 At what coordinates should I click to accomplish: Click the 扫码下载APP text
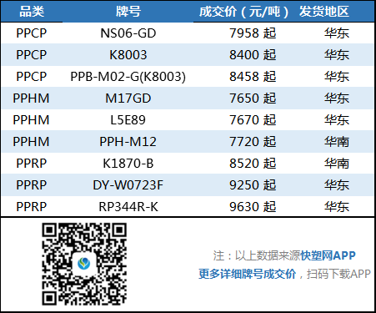click(338, 274)
